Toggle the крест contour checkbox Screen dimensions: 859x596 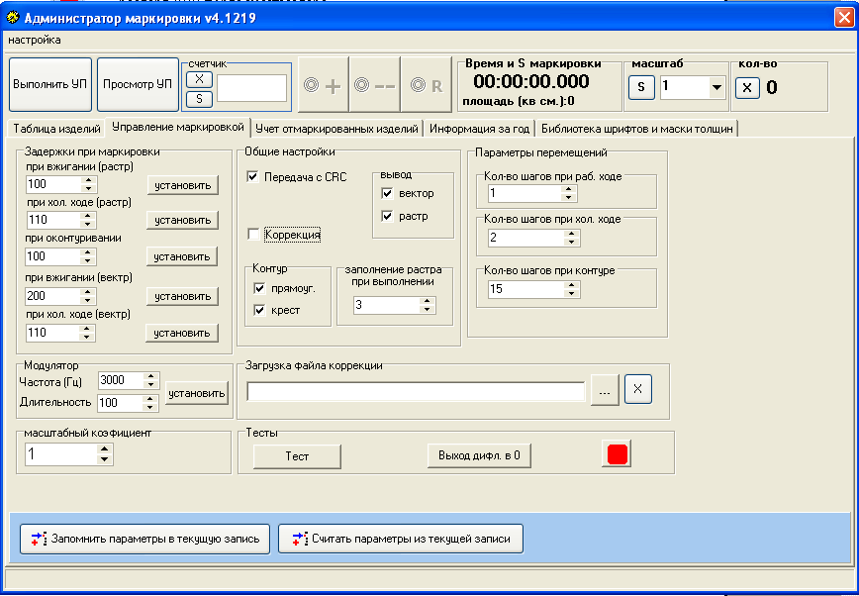coord(259,310)
